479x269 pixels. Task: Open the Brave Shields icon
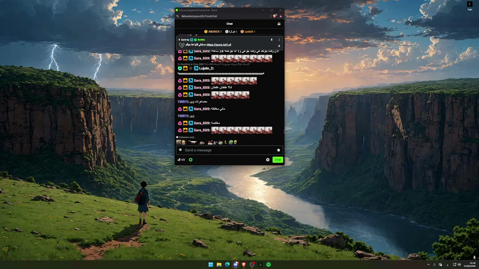pos(274,16)
